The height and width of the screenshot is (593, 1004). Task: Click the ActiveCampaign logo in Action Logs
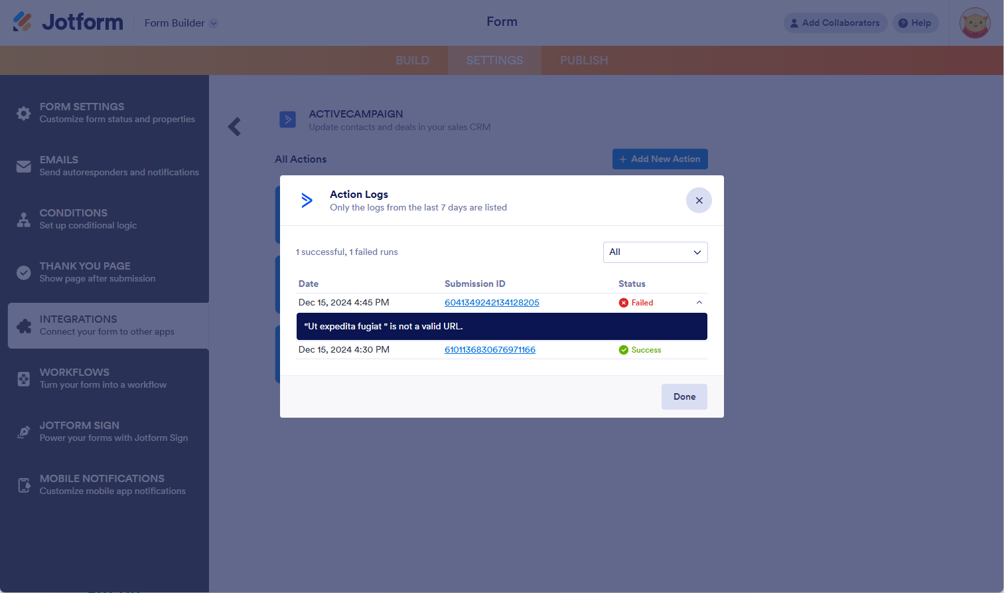(307, 201)
